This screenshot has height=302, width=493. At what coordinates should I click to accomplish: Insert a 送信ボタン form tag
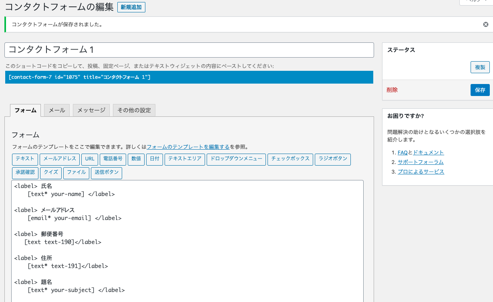pos(106,173)
